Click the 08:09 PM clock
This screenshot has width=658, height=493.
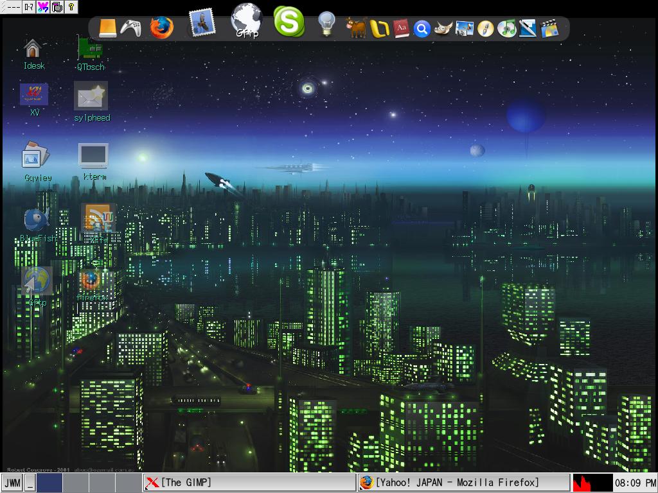pyautogui.click(x=635, y=483)
